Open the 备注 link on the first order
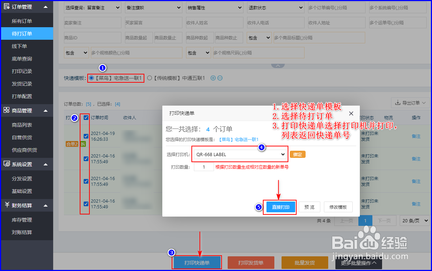The image size is (432, 271). pos(416,136)
